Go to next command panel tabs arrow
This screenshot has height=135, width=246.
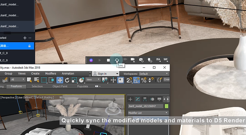click(x=168, y=99)
